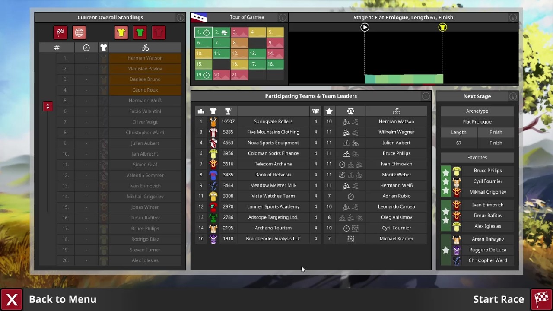Select rider Cédric Roux in standings
The image size is (553, 311).
pyautogui.click(x=145, y=90)
